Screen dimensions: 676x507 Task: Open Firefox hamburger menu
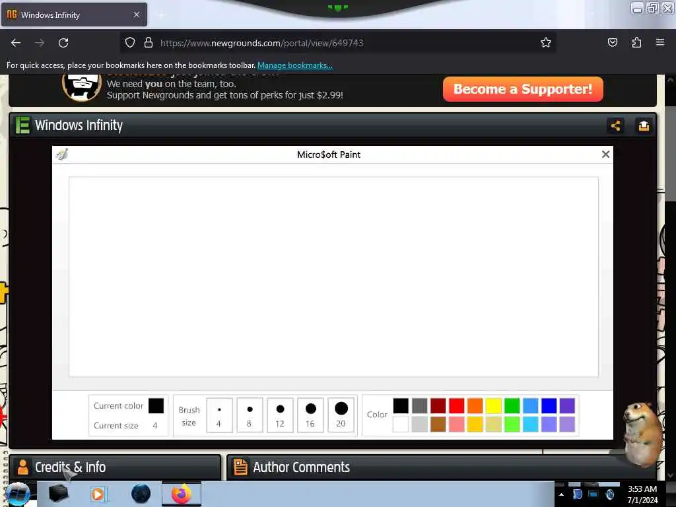pos(660,42)
